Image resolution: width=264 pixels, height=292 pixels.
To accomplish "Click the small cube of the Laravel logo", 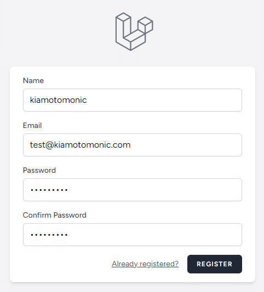I will [x=145, y=25].
